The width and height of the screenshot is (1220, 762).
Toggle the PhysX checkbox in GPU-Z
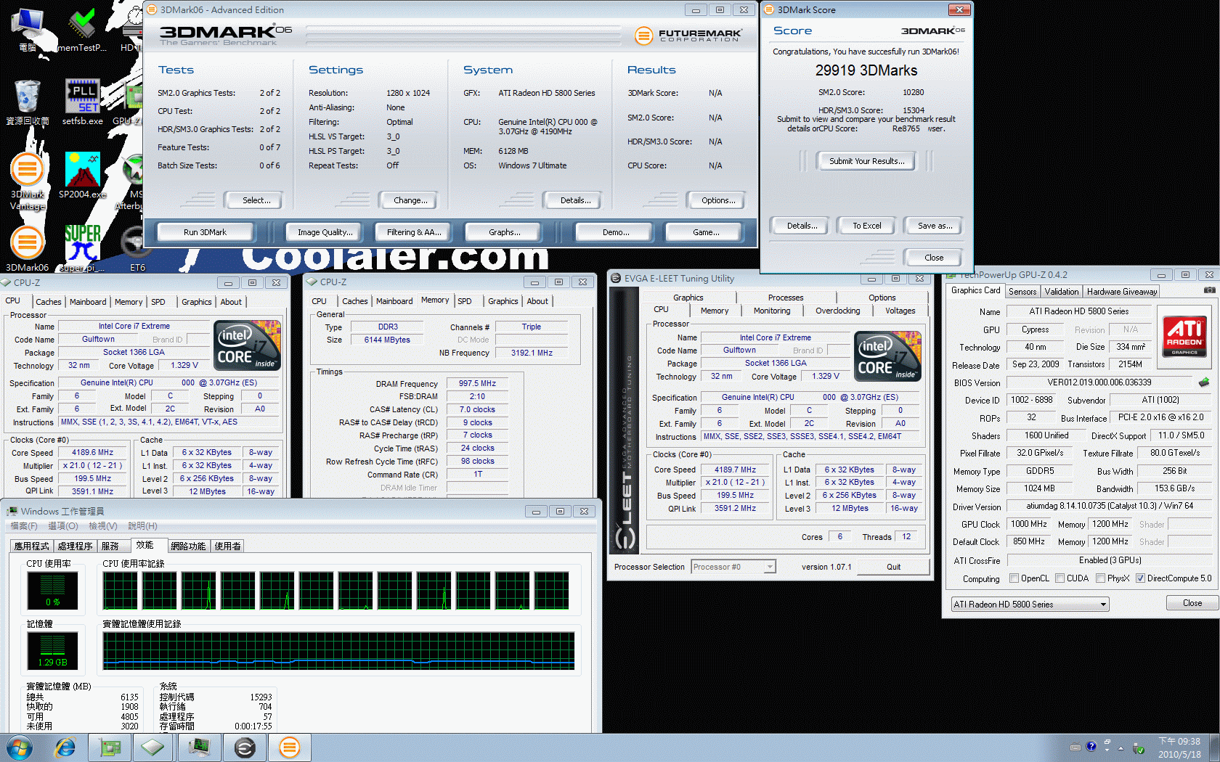[1101, 578]
